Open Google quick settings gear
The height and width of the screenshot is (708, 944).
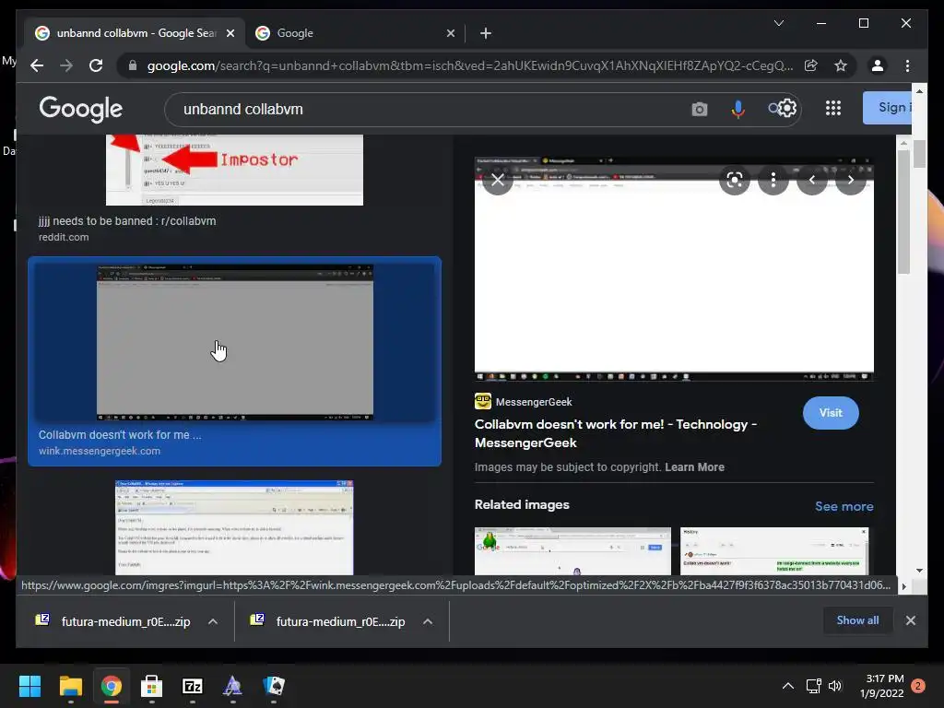[x=787, y=109]
